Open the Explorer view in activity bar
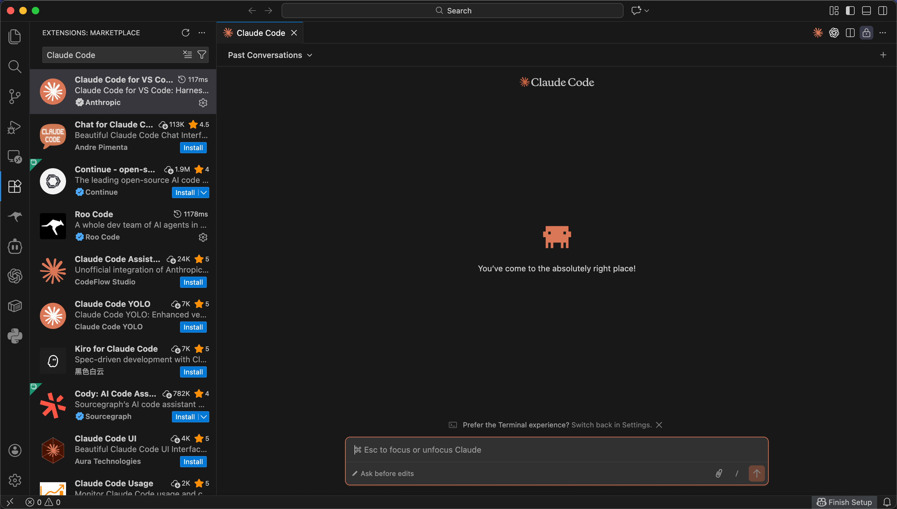This screenshot has height=509, width=897. (x=15, y=36)
